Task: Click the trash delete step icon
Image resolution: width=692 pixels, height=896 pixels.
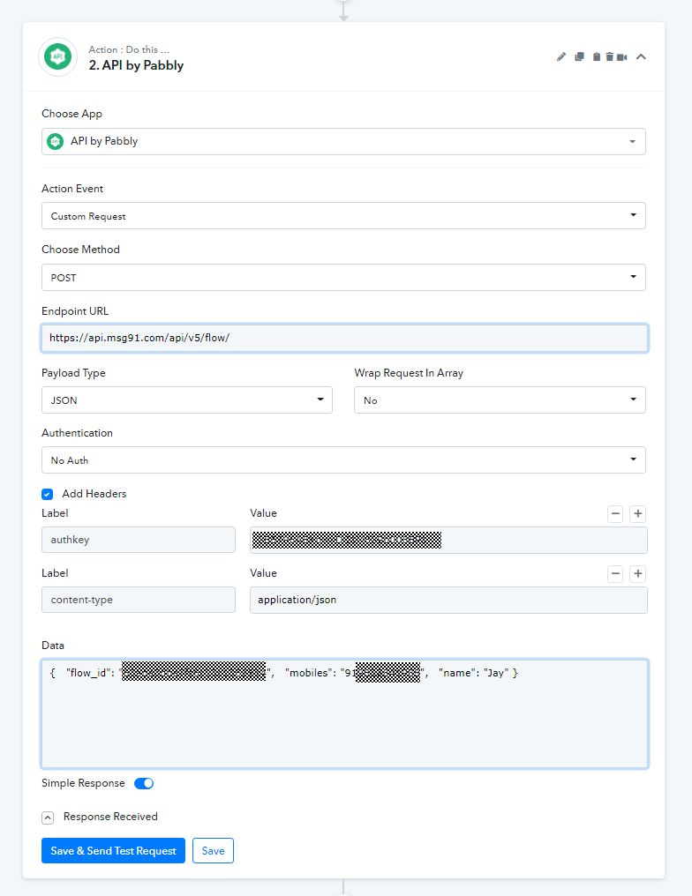Action: point(609,56)
